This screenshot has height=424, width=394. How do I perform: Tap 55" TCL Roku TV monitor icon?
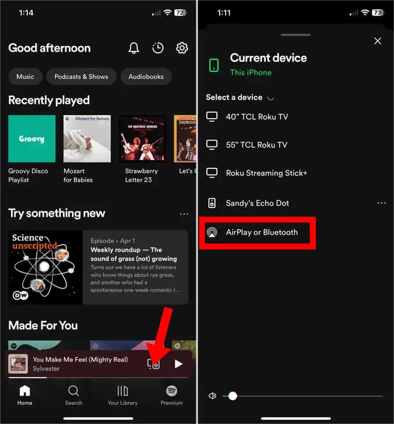(212, 145)
